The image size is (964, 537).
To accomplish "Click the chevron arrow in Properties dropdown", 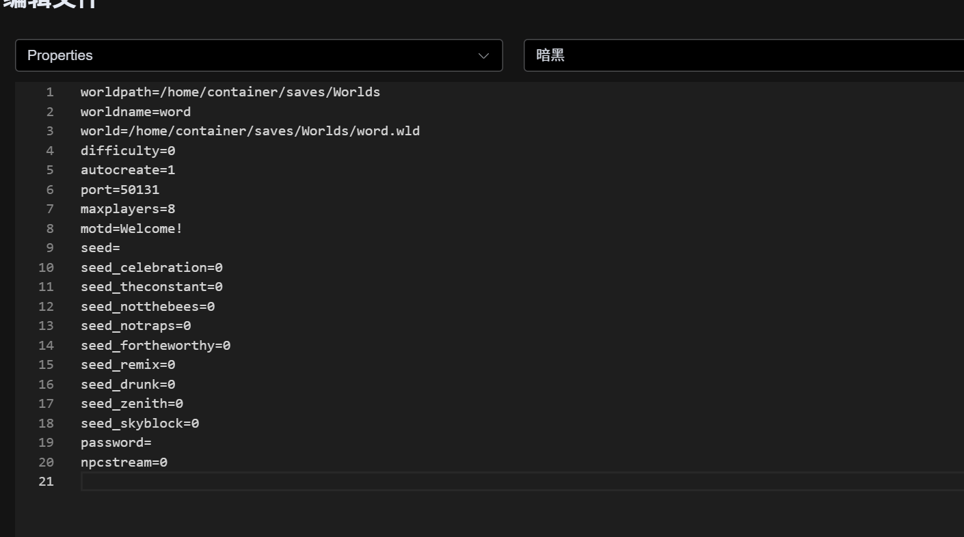I will (484, 56).
